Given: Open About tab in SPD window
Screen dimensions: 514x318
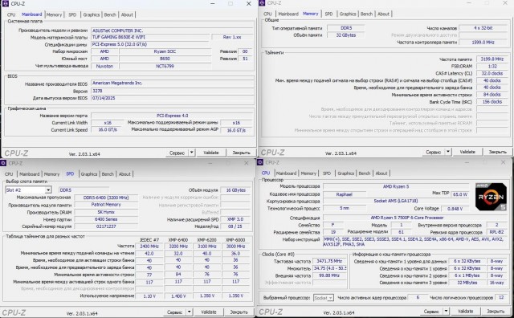Looking at the screenshot, I should 124,174.
